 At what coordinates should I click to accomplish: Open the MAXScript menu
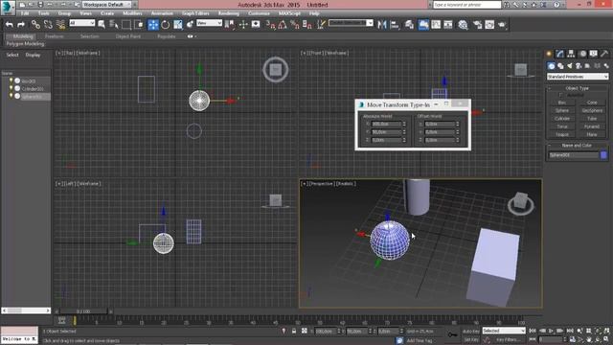[x=289, y=13]
